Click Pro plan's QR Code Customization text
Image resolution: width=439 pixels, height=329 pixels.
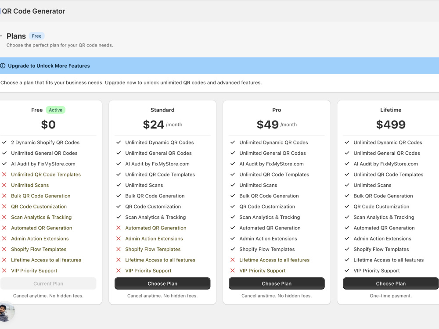pos(267,207)
